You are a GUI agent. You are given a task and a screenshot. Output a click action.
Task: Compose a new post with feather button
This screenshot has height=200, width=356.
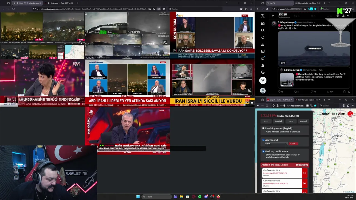coord(263,81)
